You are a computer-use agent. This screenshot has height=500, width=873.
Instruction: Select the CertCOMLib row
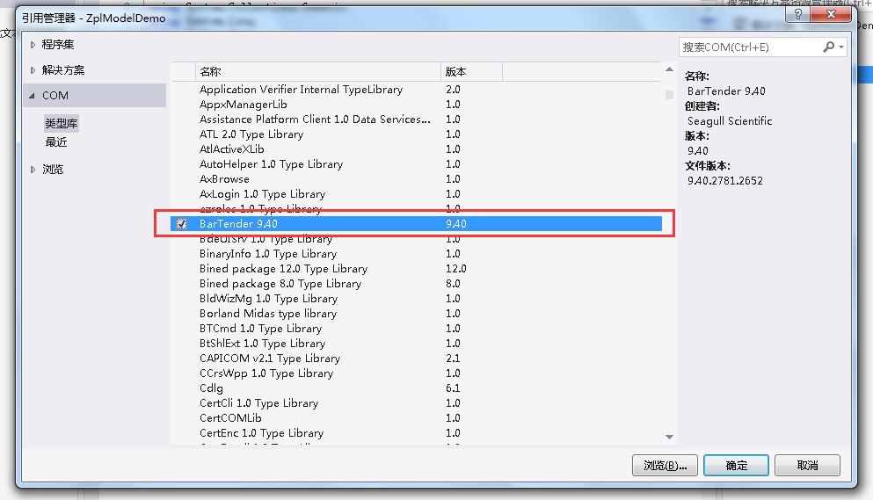[x=416, y=418]
